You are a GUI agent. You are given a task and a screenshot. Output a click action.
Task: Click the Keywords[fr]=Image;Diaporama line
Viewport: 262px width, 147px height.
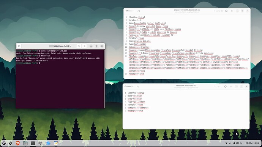[171, 53]
